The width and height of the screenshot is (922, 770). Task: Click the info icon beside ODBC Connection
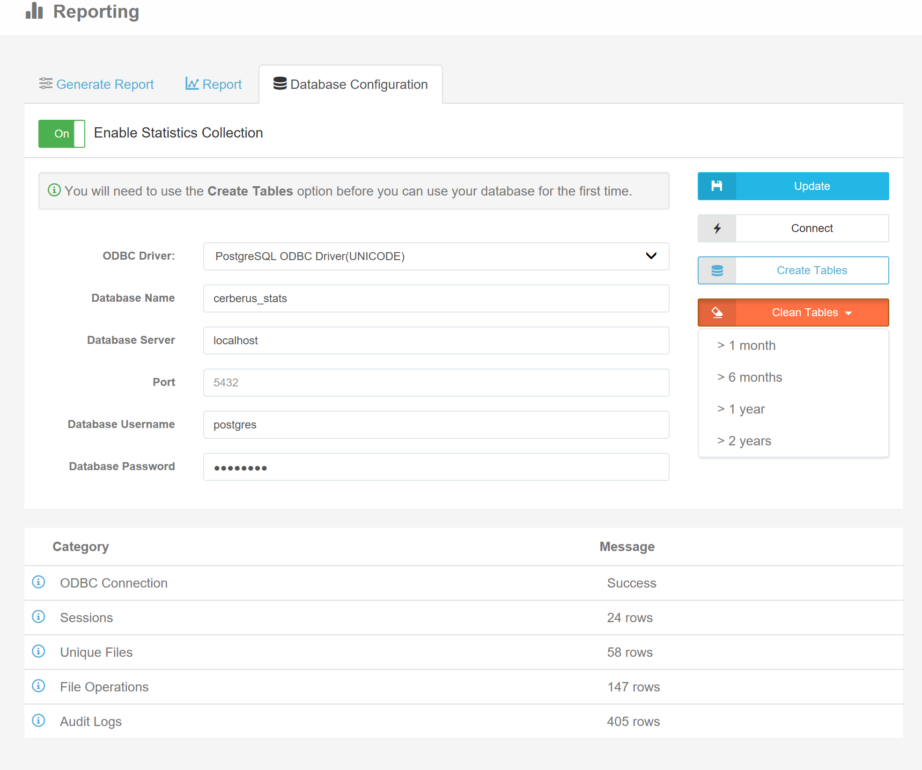coord(38,582)
